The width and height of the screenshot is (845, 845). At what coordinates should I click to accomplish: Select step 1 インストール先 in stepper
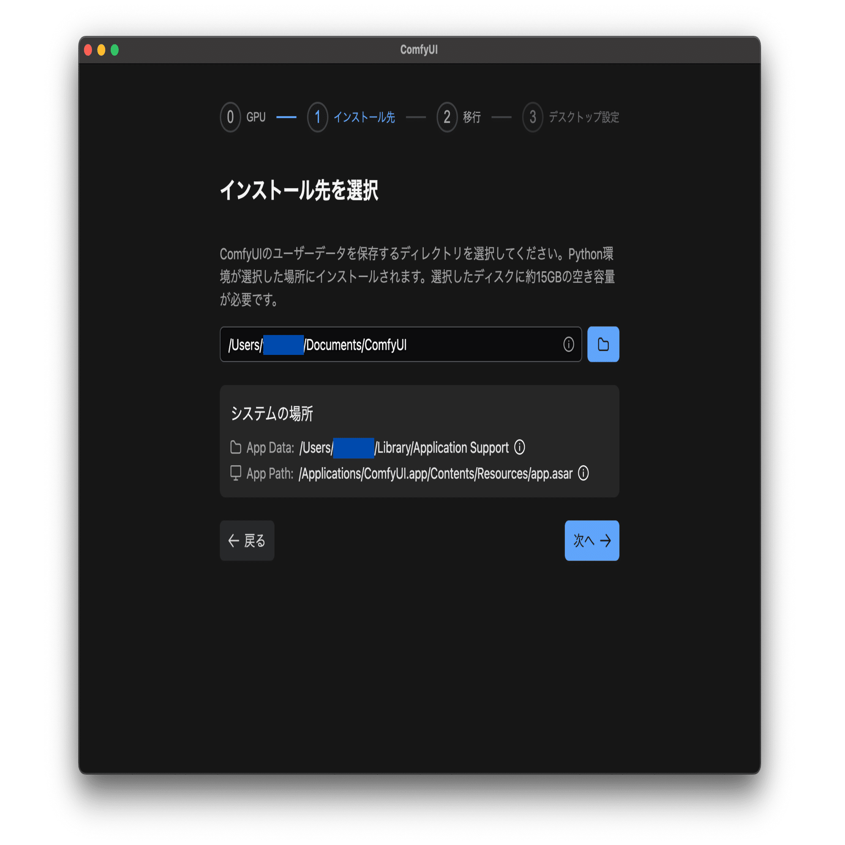[351, 117]
